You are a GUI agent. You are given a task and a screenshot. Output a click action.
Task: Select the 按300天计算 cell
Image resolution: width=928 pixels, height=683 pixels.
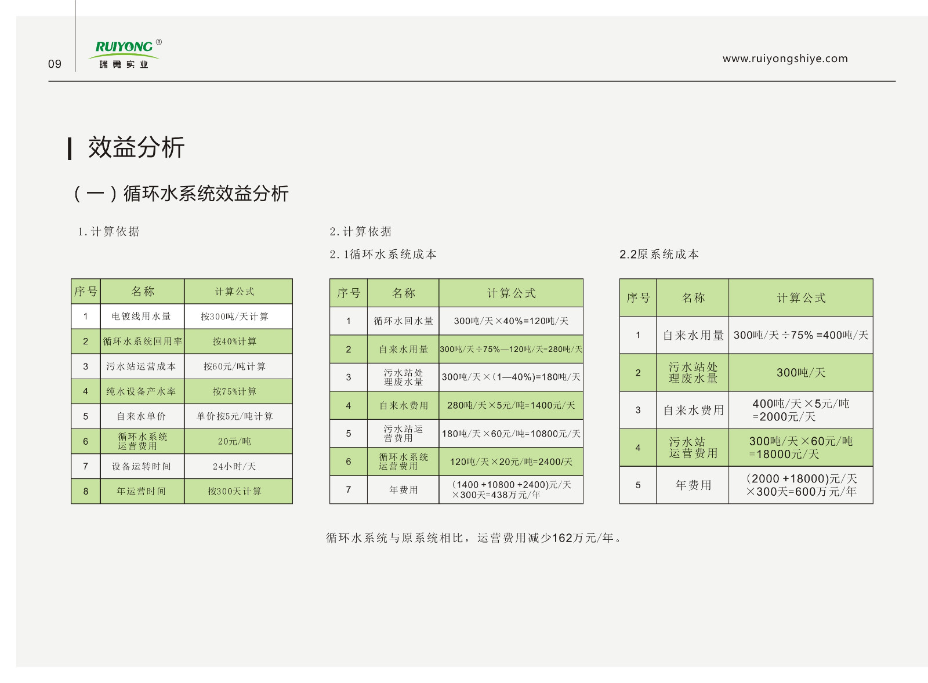tap(238, 491)
